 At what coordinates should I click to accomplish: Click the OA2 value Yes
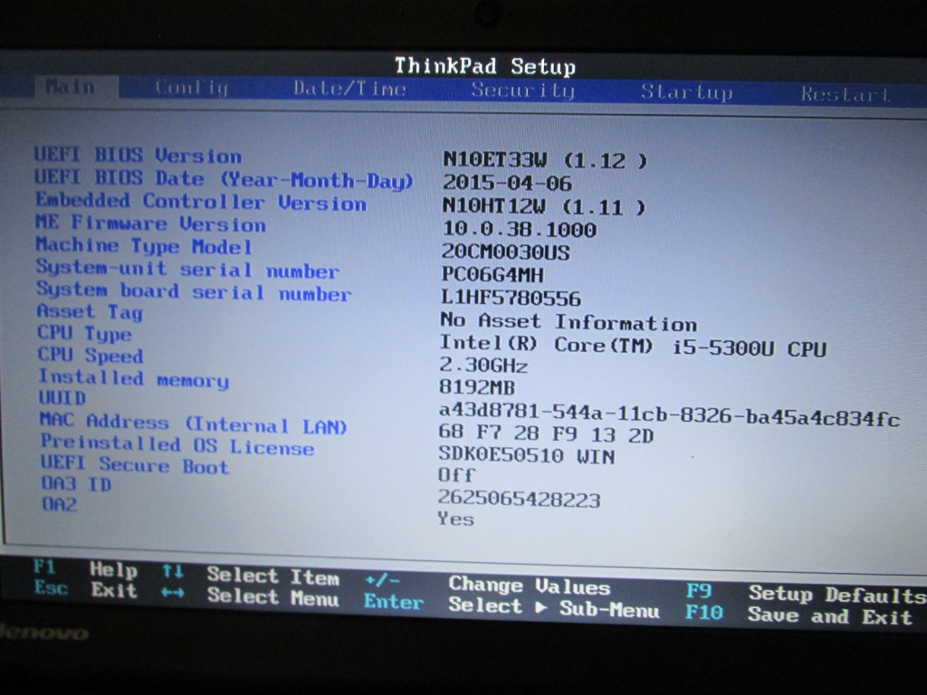point(456,519)
